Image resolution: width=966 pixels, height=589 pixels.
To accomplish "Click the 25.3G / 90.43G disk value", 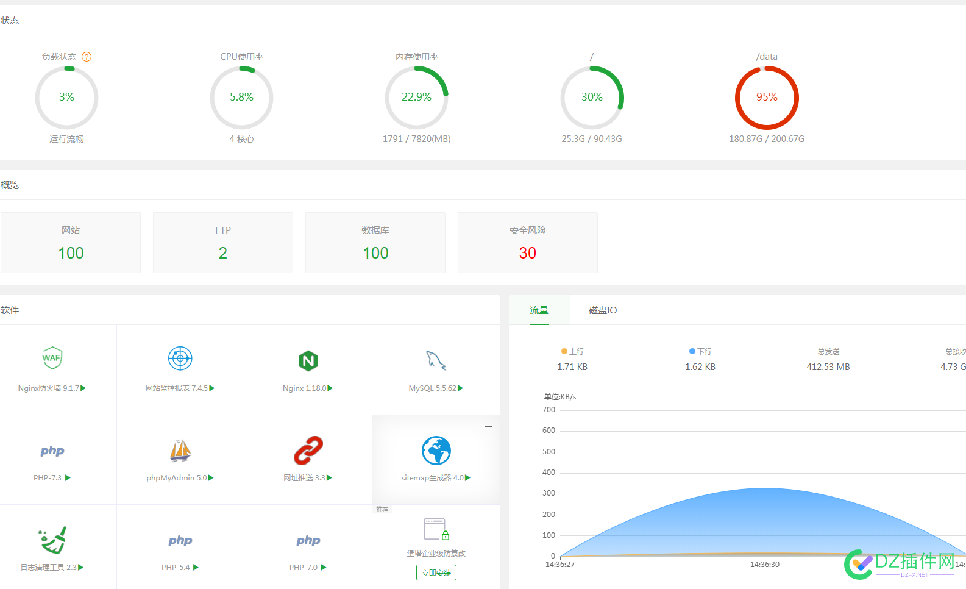I will point(592,139).
